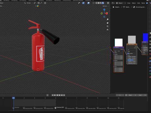The image size is (151, 113).
Task: Click the green Y axis gizmo handle
Action: (102, 13)
